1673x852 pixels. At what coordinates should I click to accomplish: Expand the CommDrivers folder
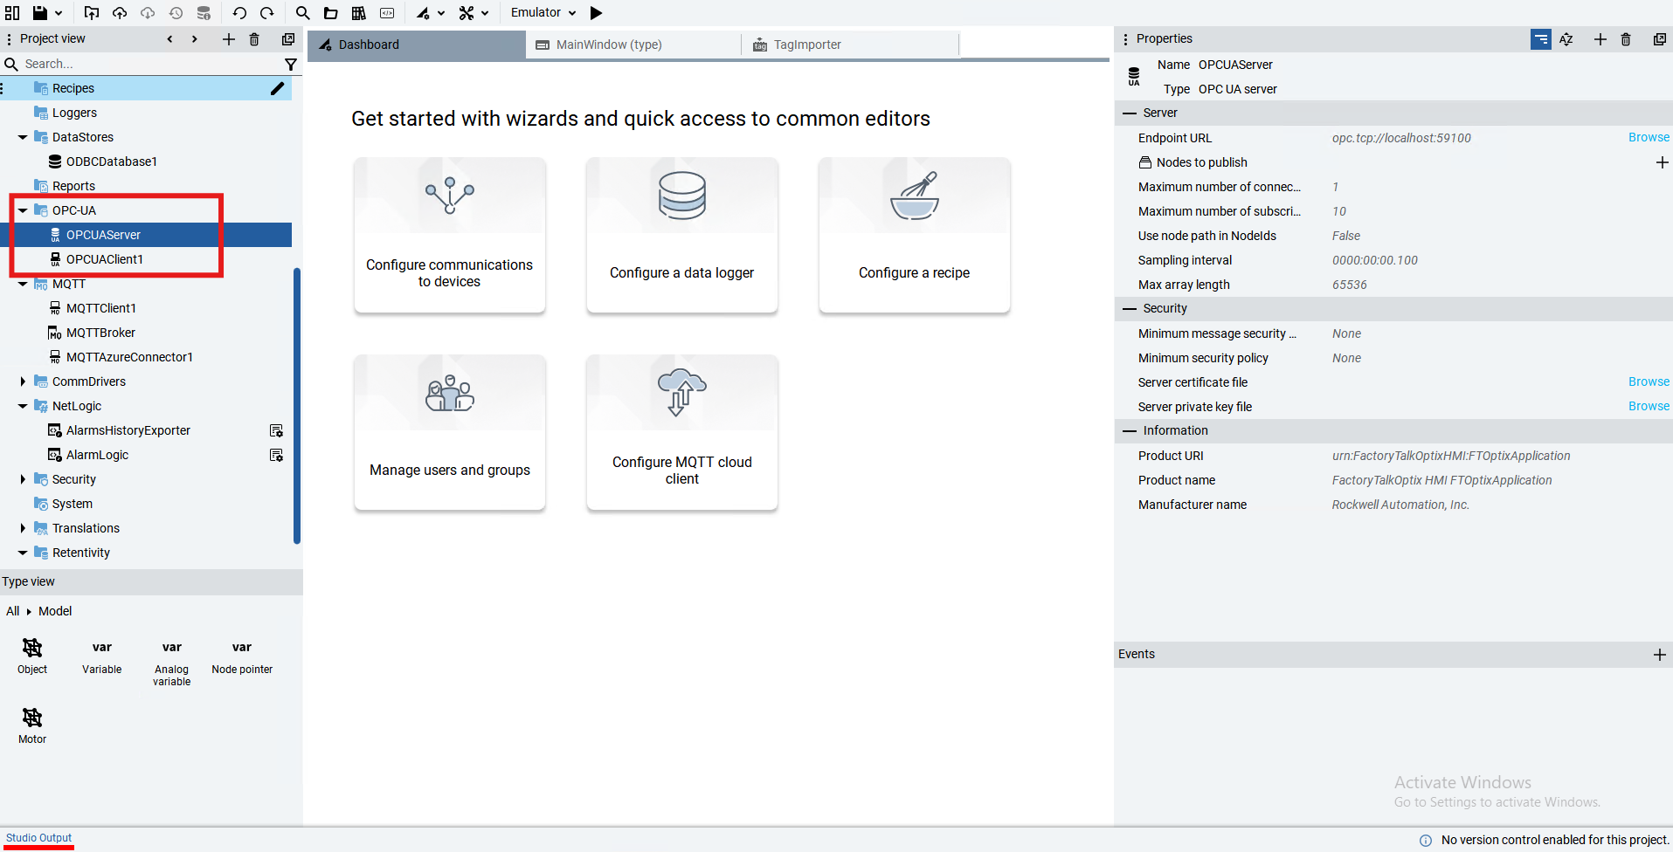[23, 381]
